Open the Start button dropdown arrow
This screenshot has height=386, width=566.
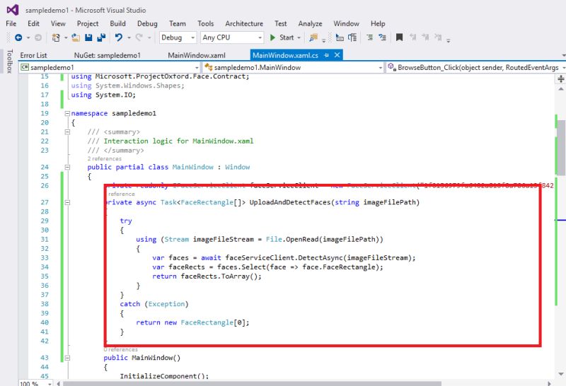point(299,37)
